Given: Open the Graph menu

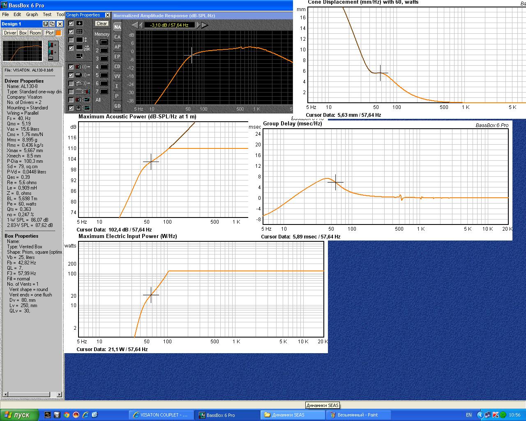Looking at the screenshot, I should pyautogui.click(x=32, y=14).
